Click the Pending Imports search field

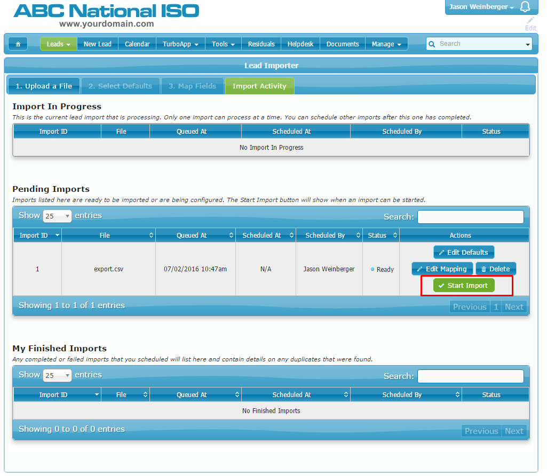[x=470, y=217]
